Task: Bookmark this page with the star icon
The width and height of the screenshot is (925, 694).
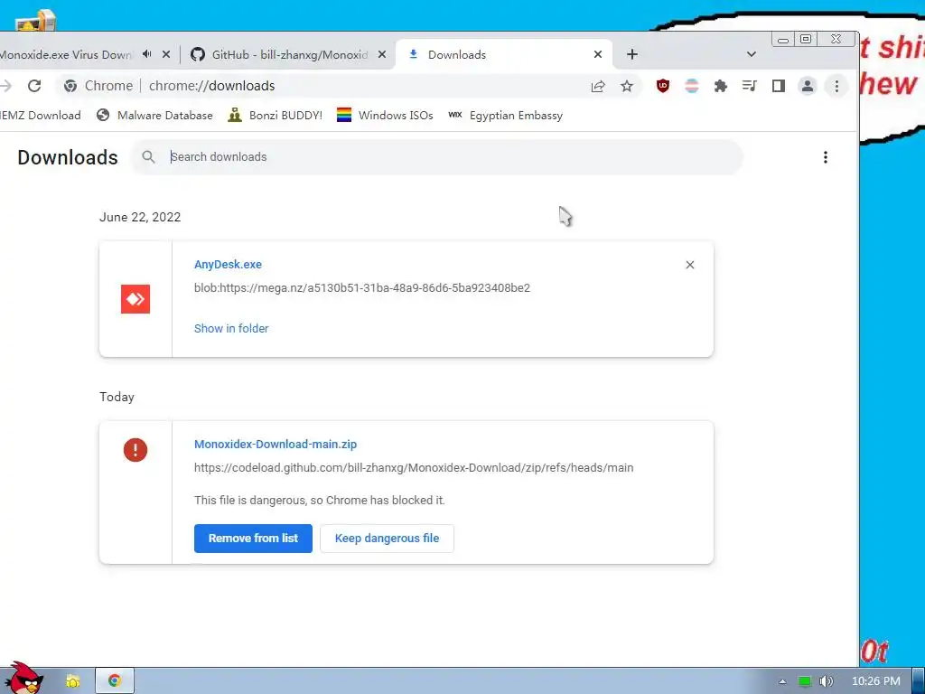Action: (x=627, y=86)
